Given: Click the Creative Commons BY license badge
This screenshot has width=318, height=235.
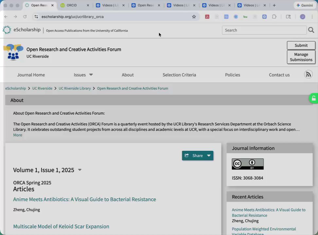Looking at the screenshot, I should [248, 164].
